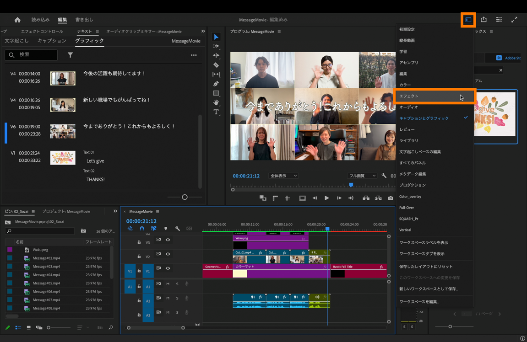Hide track V3 with the eye icon

(168, 240)
